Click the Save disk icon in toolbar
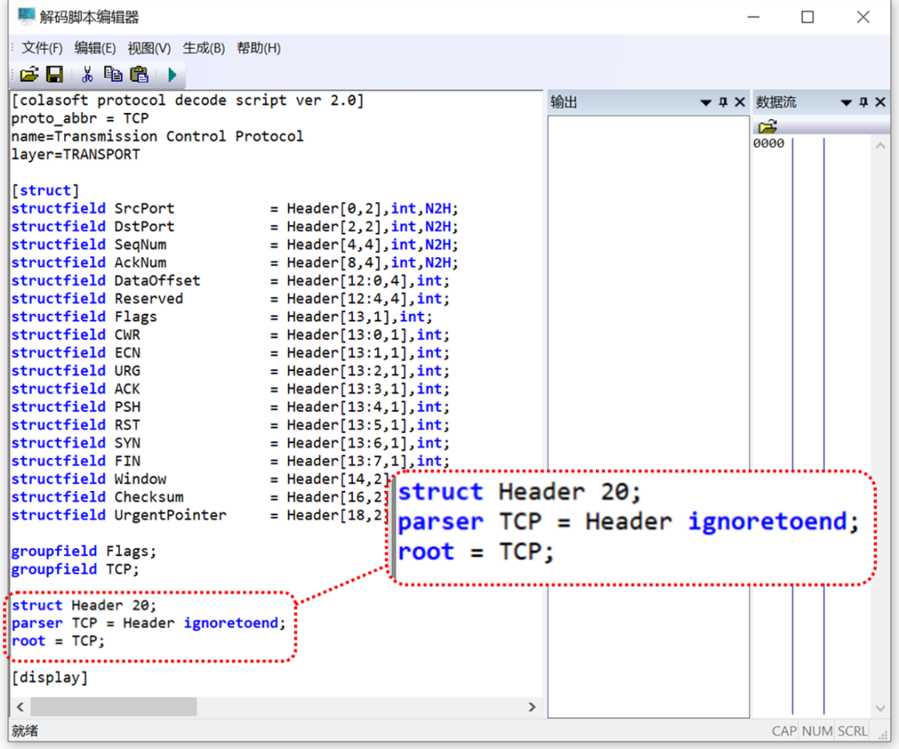 [x=54, y=75]
